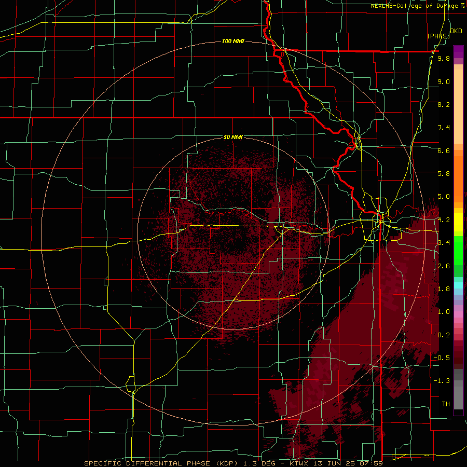Click the 50 NMI range ring label
The height and width of the screenshot is (467, 467).
pyautogui.click(x=233, y=137)
